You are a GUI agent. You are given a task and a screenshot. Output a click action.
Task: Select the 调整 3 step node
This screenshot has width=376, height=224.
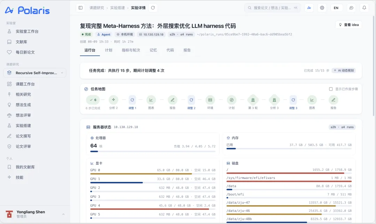pyautogui.click(x=293, y=100)
